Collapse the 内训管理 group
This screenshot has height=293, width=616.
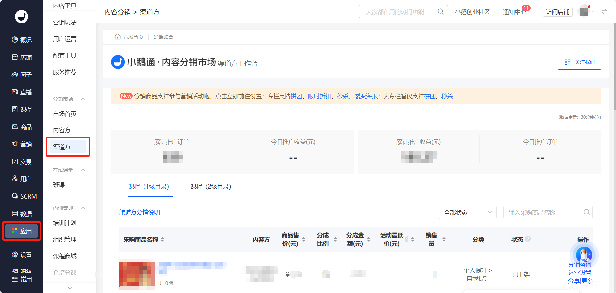[x=83, y=208]
